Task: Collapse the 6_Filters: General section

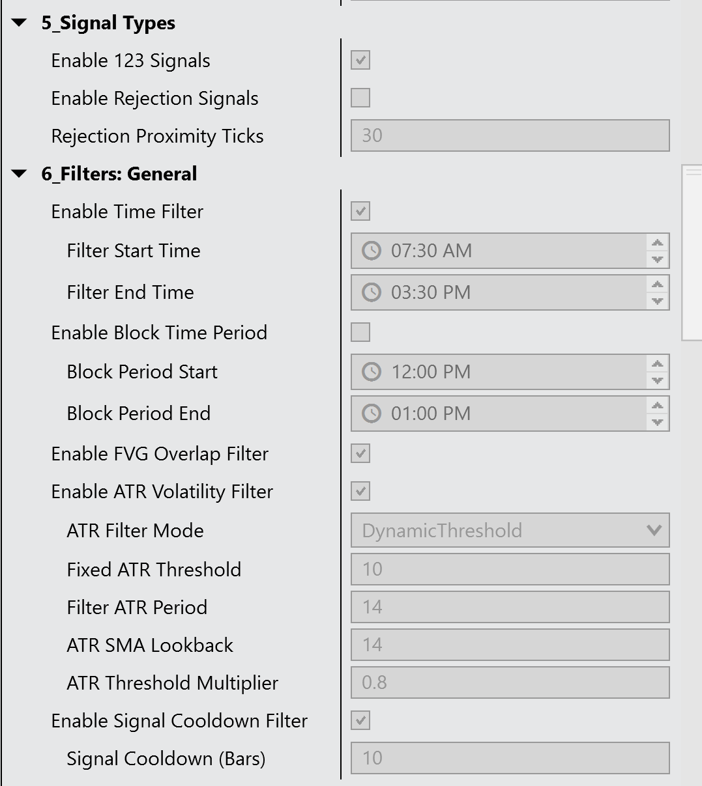Action: click(20, 175)
